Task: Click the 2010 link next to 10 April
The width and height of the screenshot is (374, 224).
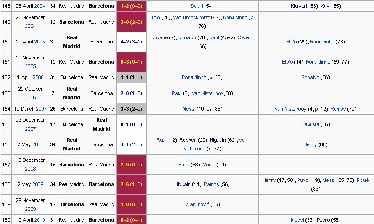Action: point(39,220)
